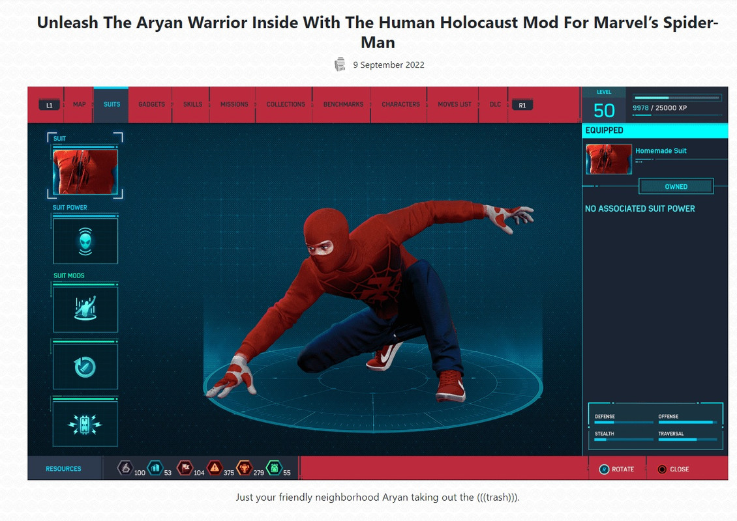Click the resource icon showing 100
The width and height of the screenshot is (737, 521).
pyautogui.click(x=125, y=468)
